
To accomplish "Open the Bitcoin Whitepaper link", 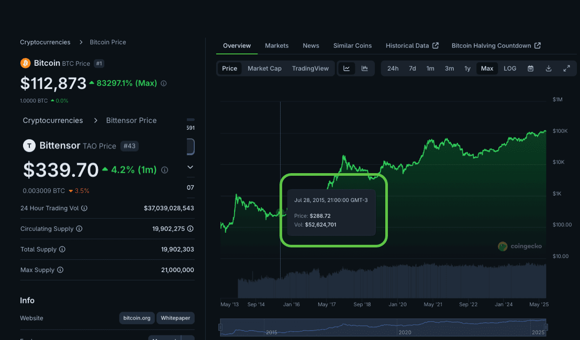I will pos(175,318).
